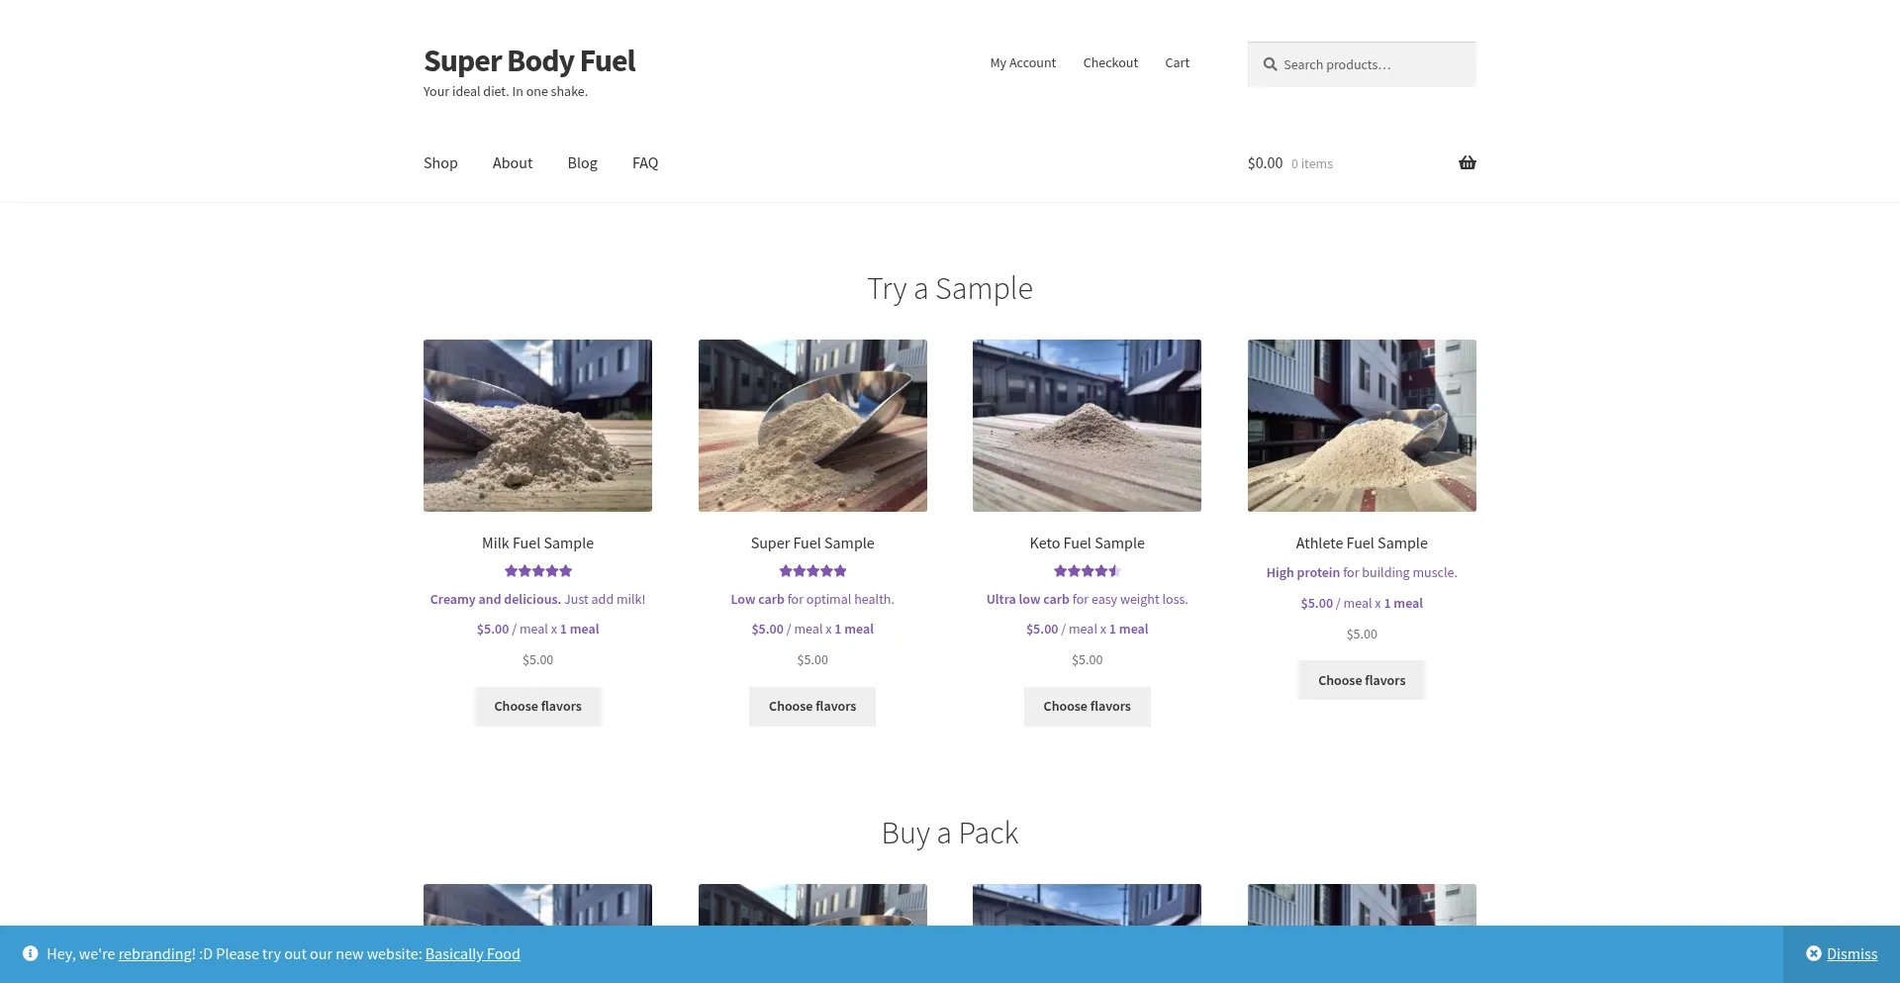Choose flavors for Super Fuel Sample

point(812,707)
